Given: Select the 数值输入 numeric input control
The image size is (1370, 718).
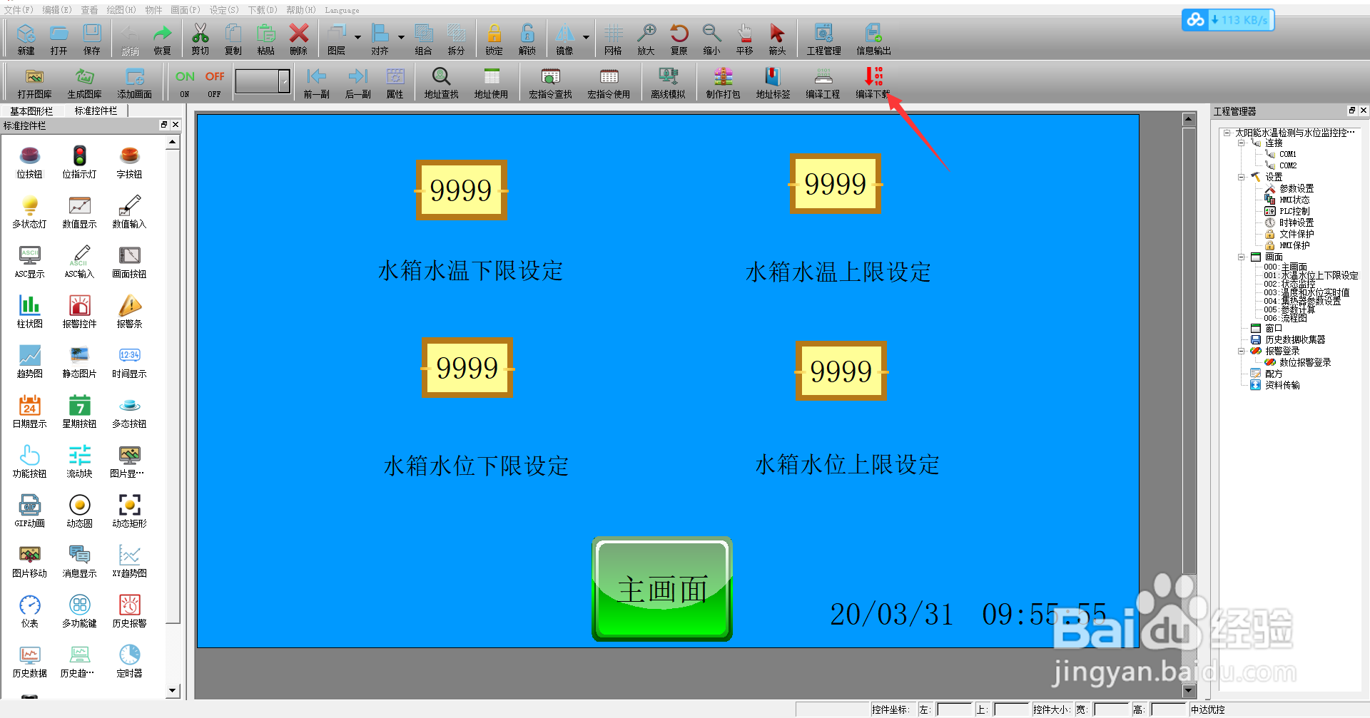Looking at the screenshot, I should pos(129,212).
